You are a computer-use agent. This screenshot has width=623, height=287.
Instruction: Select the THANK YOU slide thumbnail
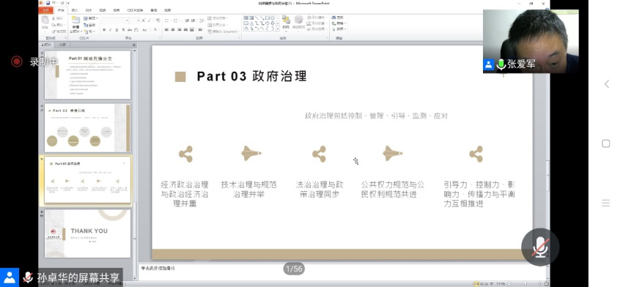[87, 234]
